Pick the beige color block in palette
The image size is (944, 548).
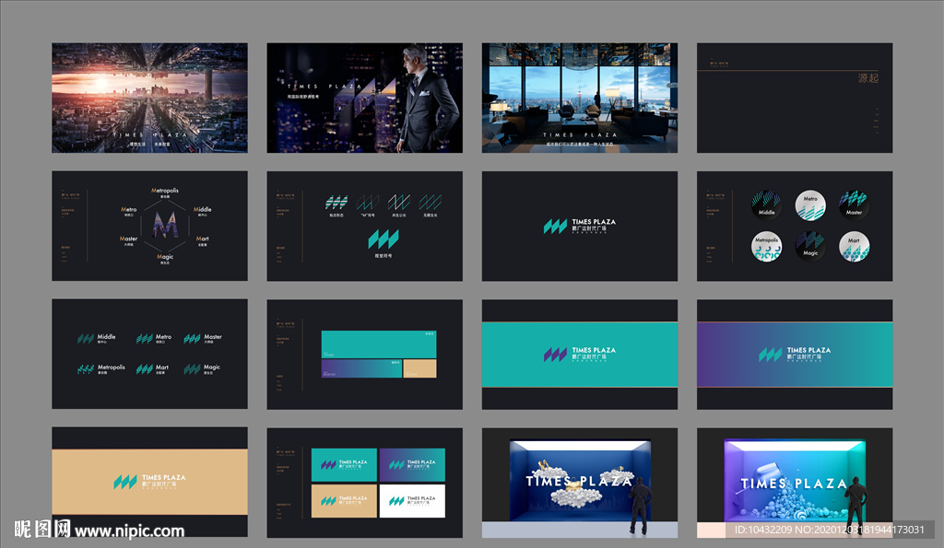pos(419,368)
